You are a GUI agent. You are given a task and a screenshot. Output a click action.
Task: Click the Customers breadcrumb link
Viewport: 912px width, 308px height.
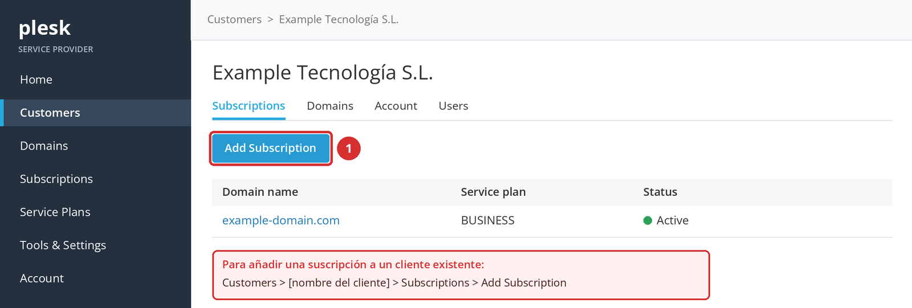[234, 19]
